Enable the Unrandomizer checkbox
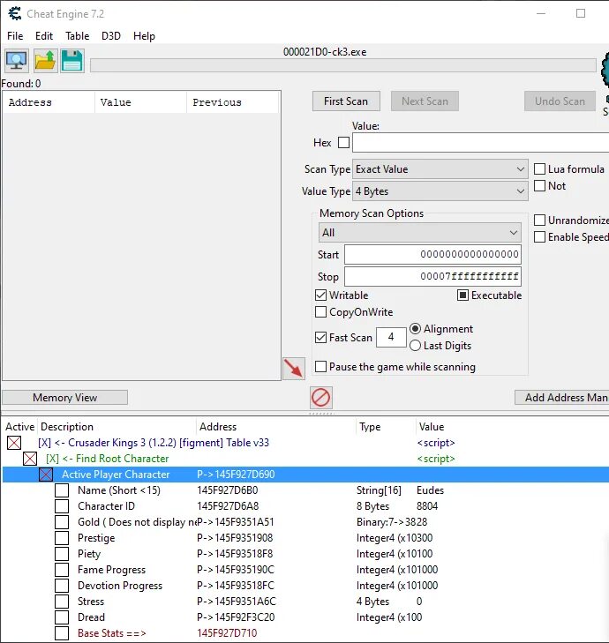The image size is (609, 643). tap(539, 221)
